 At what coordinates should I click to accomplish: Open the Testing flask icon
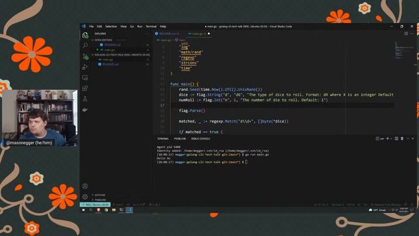(85, 99)
